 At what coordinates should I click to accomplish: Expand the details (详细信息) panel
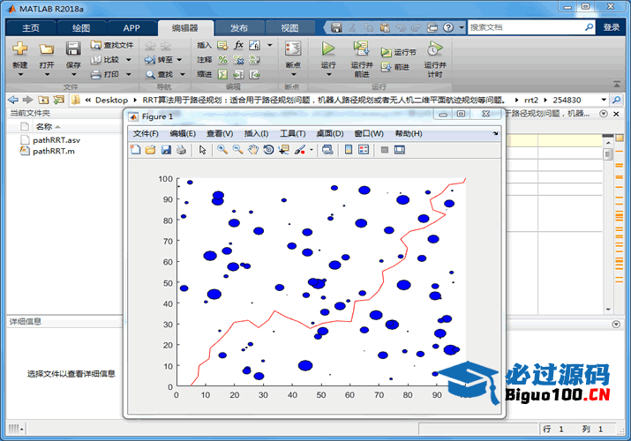pos(616,324)
